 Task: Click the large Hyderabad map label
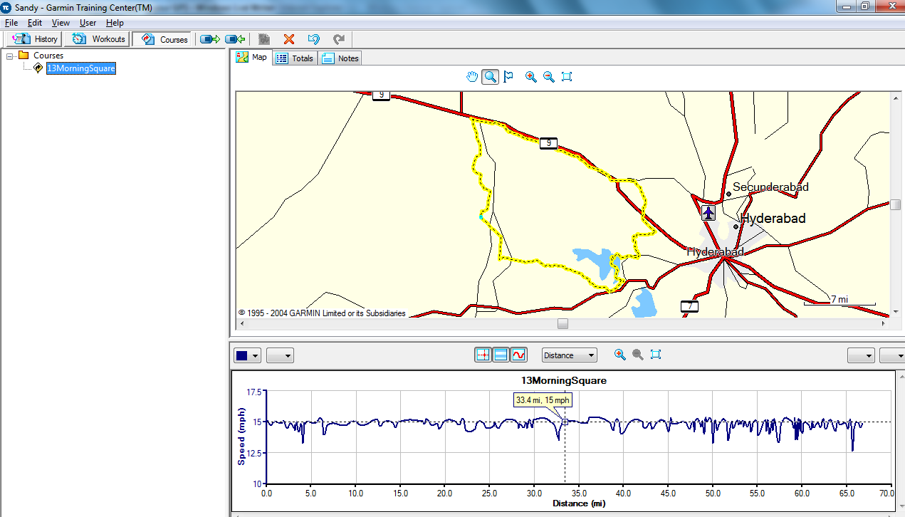[773, 219]
